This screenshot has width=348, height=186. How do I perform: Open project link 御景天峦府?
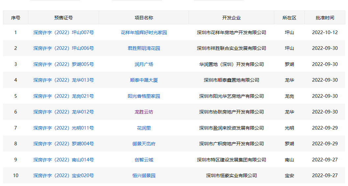click(144, 144)
